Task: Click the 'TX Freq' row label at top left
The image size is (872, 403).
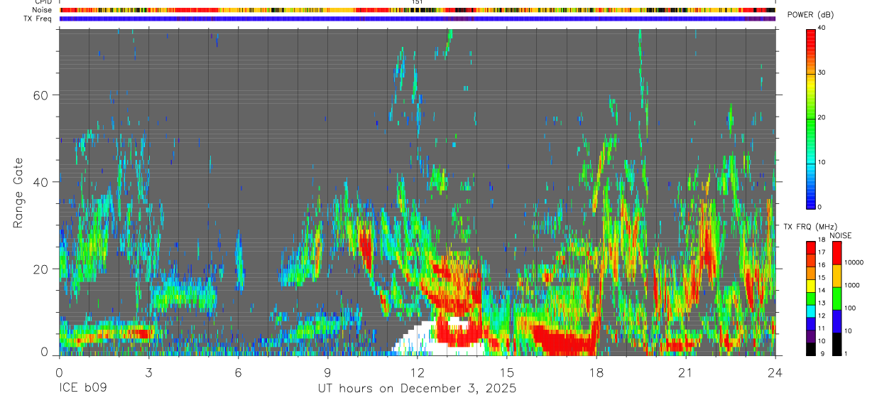Action: (x=38, y=18)
